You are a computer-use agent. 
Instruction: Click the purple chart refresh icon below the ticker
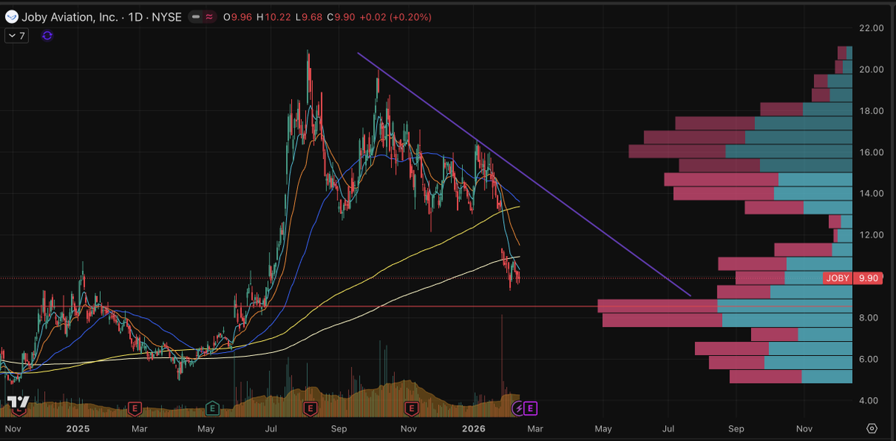[46, 35]
